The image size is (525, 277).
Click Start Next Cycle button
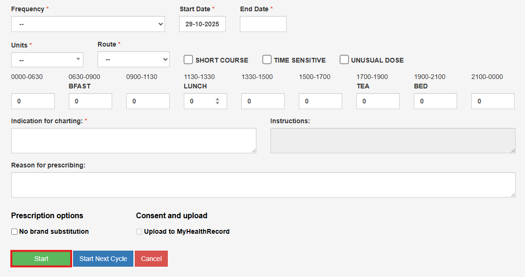pos(103,259)
